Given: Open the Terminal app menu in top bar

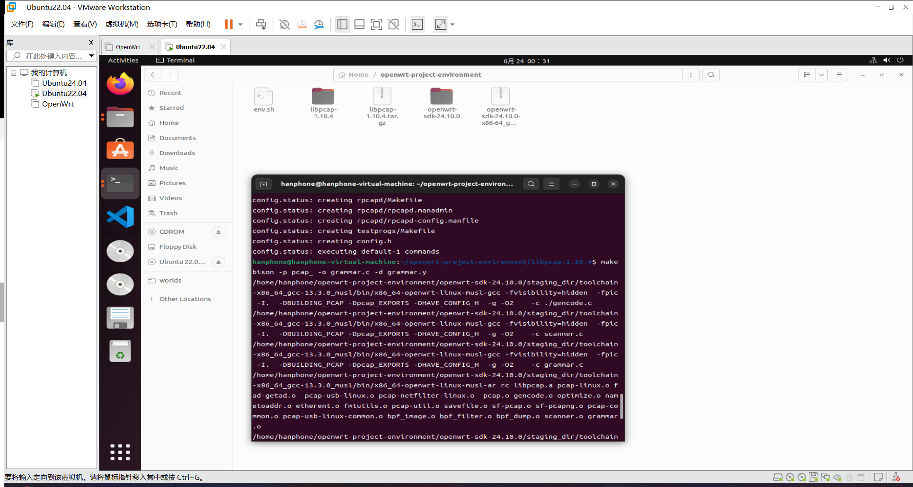Looking at the screenshot, I should click(176, 60).
